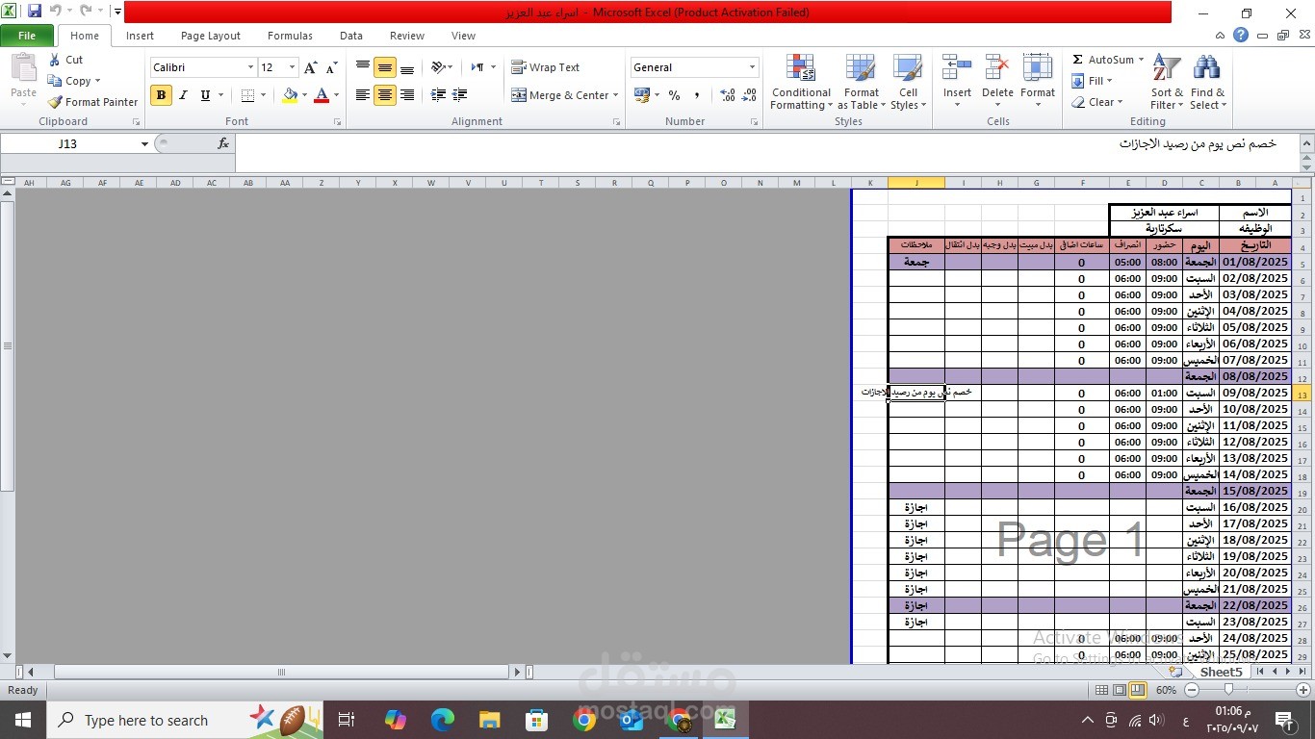Open Font Color dropdown arrow
This screenshot has width=1315, height=739.
point(336,95)
